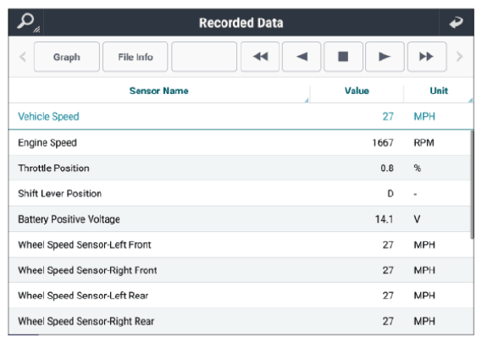Open the search magnifier icon
This screenshot has width=482, height=343.
(x=26, y=22)
